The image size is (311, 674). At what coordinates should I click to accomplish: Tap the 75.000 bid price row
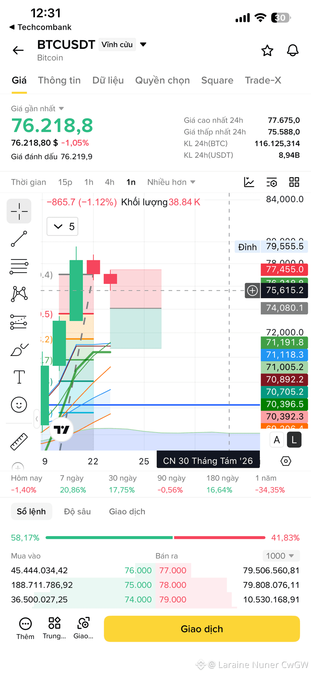click(138, 585)
